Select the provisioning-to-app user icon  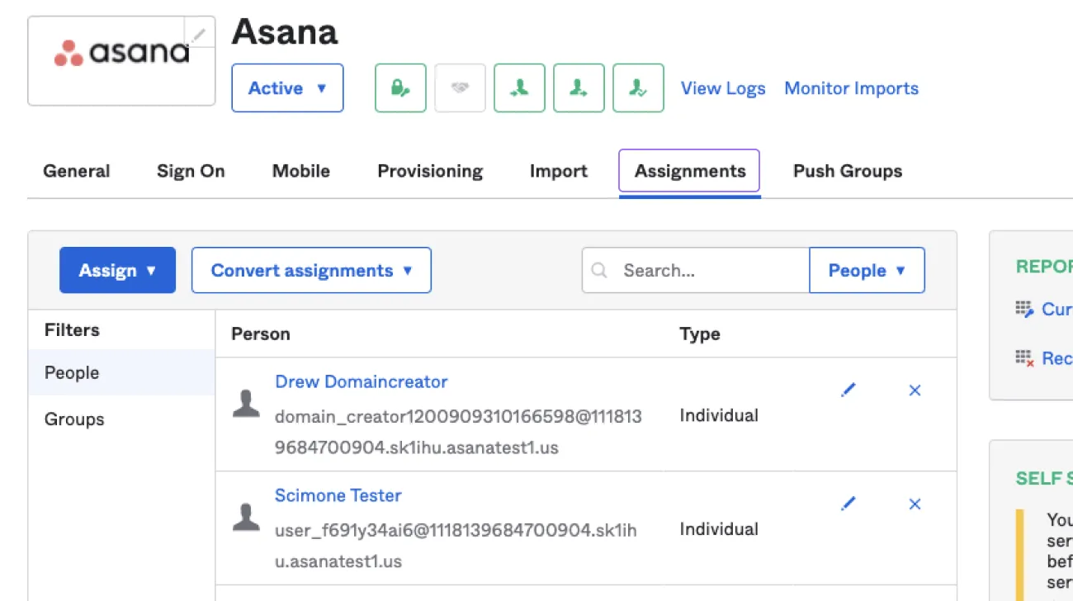coord(519,88)
